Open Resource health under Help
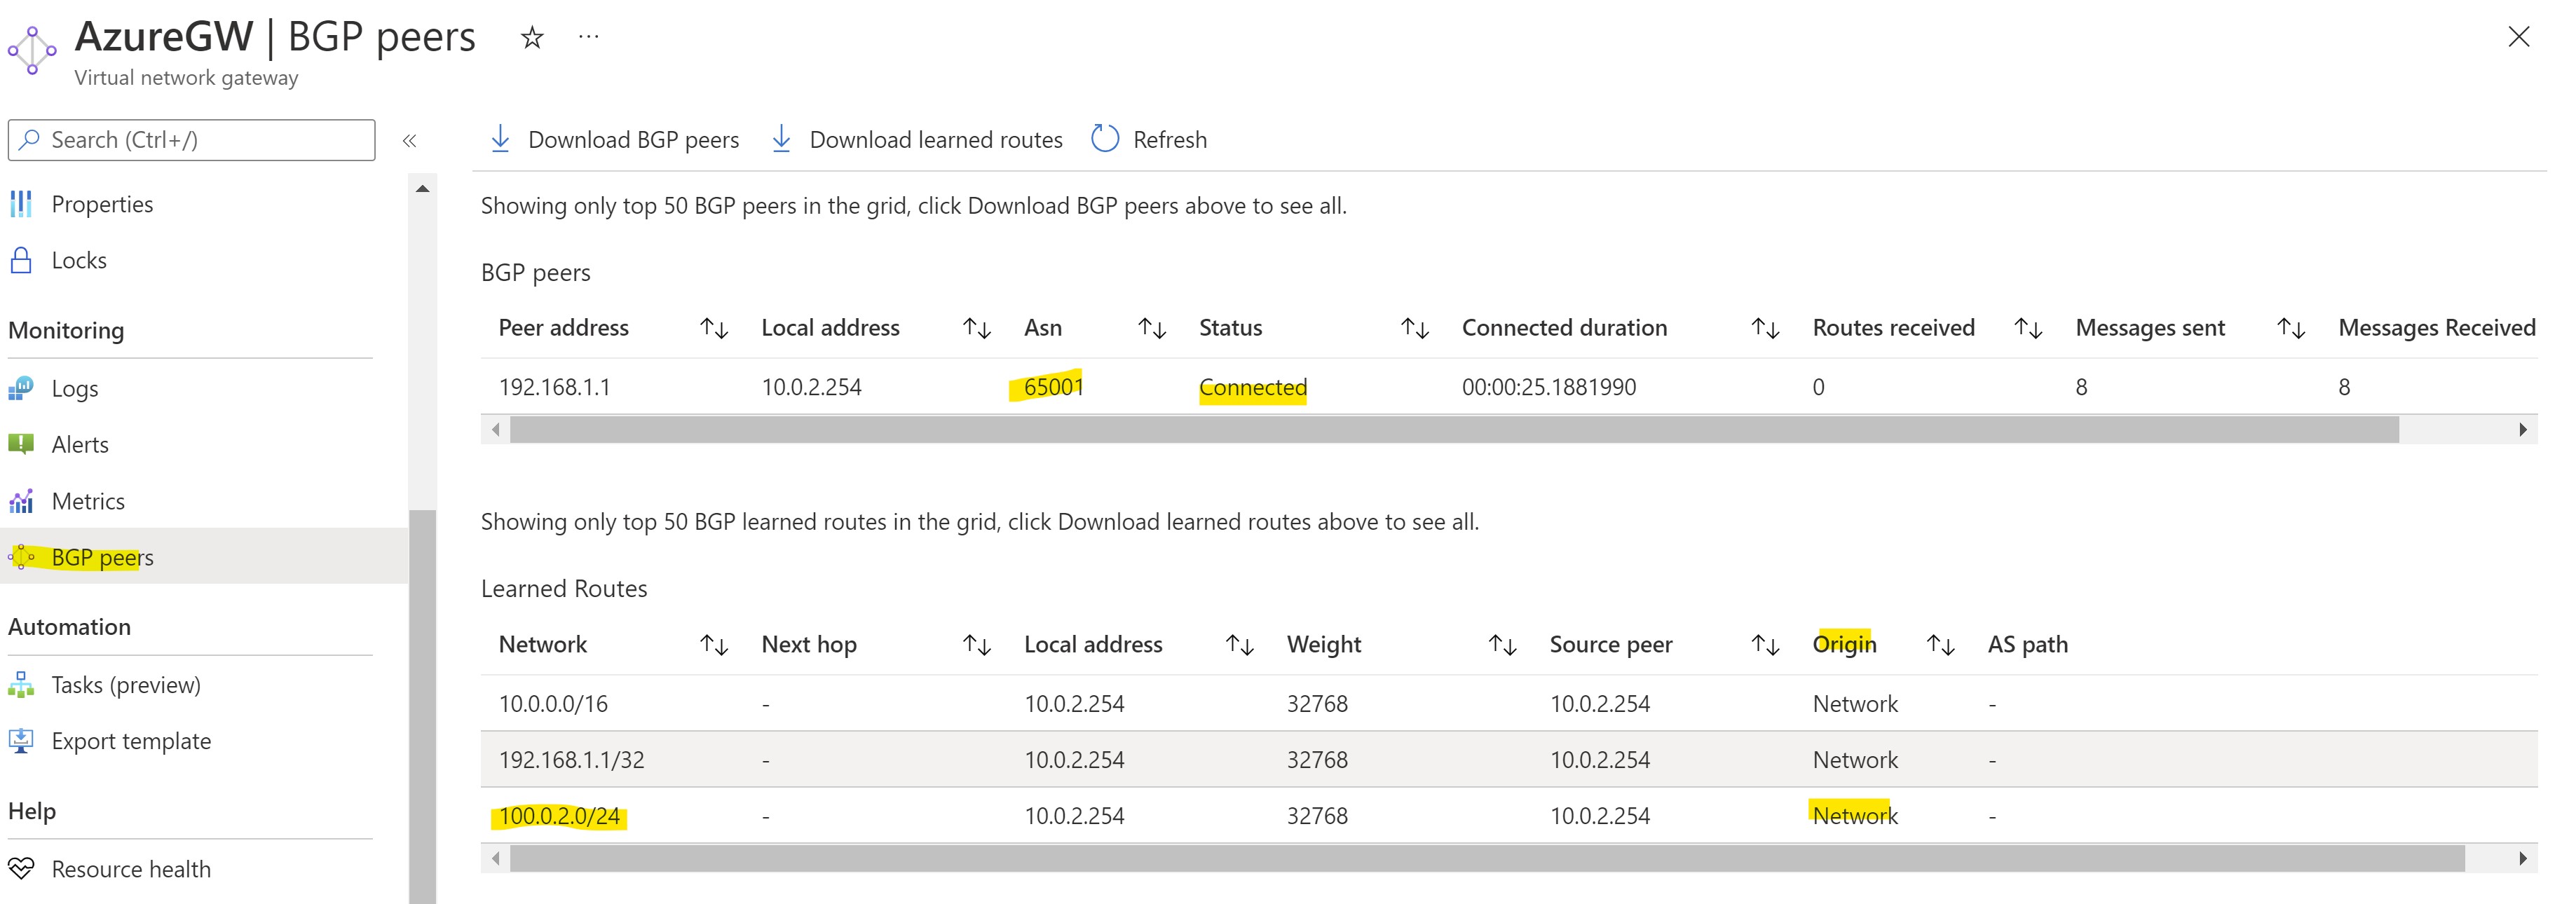 [x=131, y=869]
